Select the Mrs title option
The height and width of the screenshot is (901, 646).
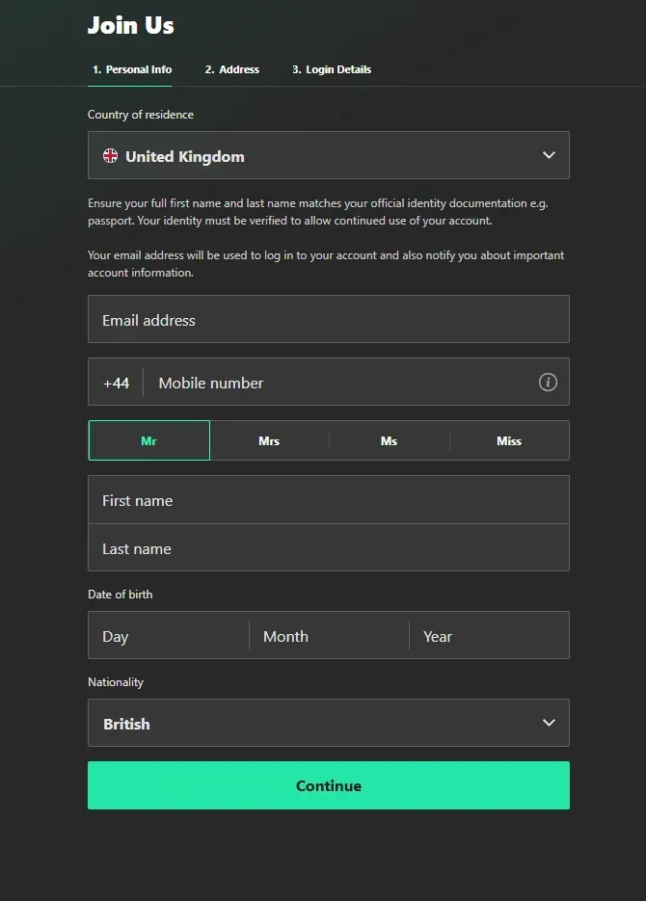(x=269, y=440)
